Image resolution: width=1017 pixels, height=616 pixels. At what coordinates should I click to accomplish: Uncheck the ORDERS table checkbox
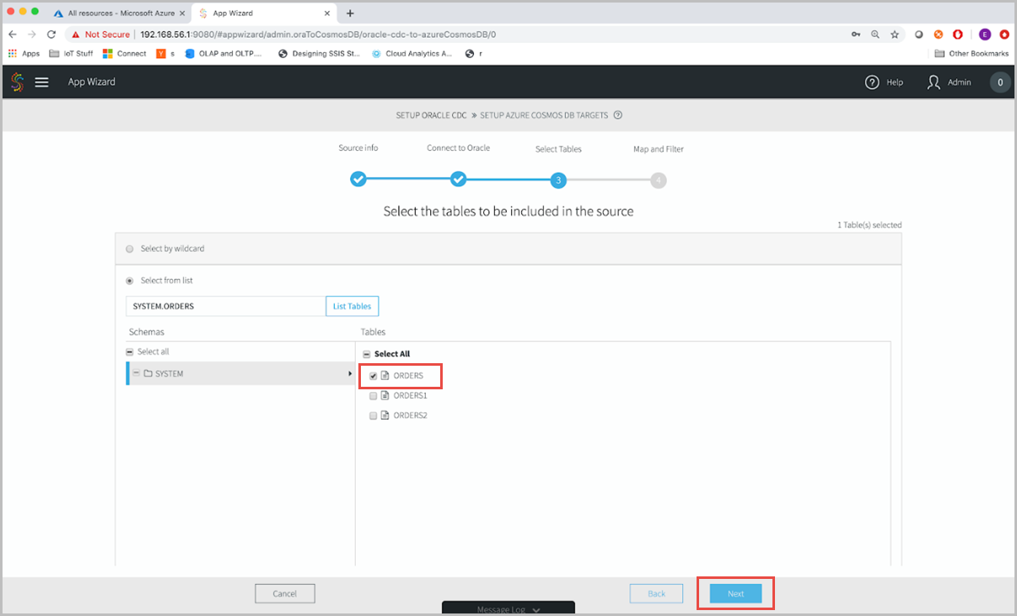pyautogui.click(x=372, y=375)
